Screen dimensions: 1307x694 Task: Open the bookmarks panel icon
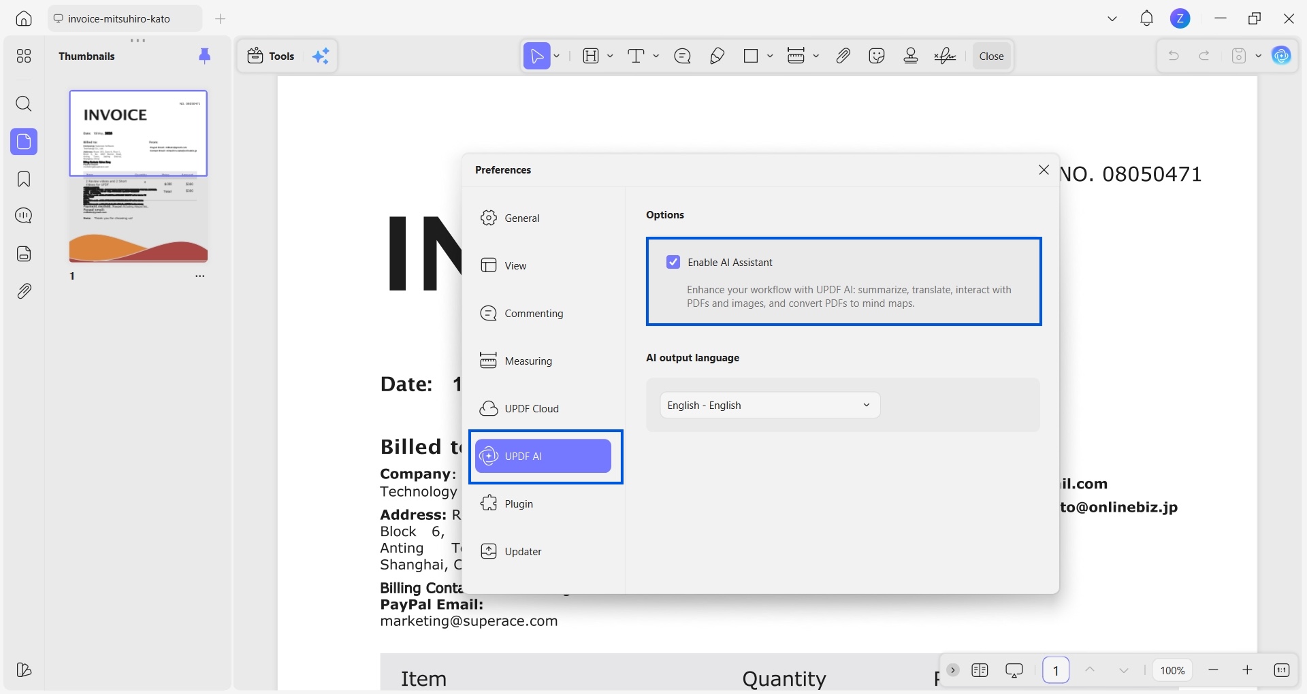coord(24,179)
